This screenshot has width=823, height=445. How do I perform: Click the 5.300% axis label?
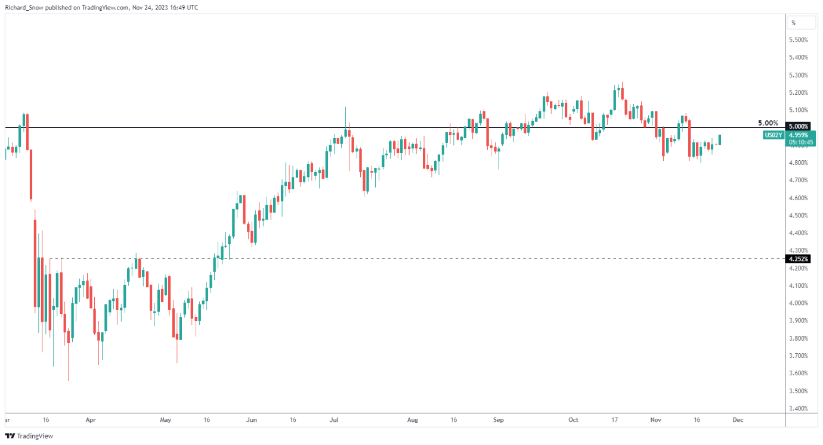point(799,75)
